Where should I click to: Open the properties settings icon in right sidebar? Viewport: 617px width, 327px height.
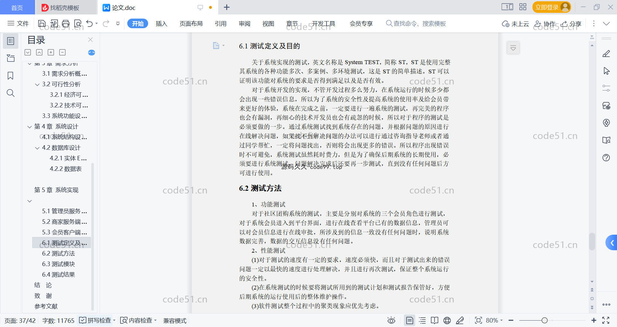[606, 88]
